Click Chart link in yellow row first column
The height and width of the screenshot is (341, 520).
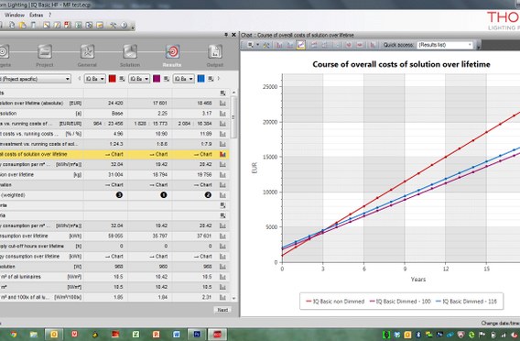click(114, 154)
